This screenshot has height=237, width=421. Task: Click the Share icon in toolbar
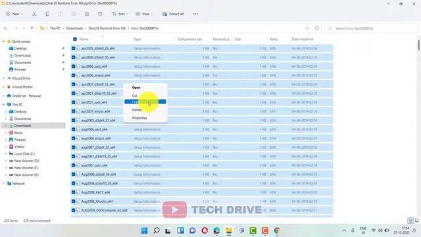[x=87, y=14]
